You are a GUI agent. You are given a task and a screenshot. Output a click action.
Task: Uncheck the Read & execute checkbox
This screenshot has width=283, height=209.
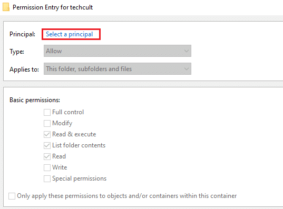tap(47, 134)
